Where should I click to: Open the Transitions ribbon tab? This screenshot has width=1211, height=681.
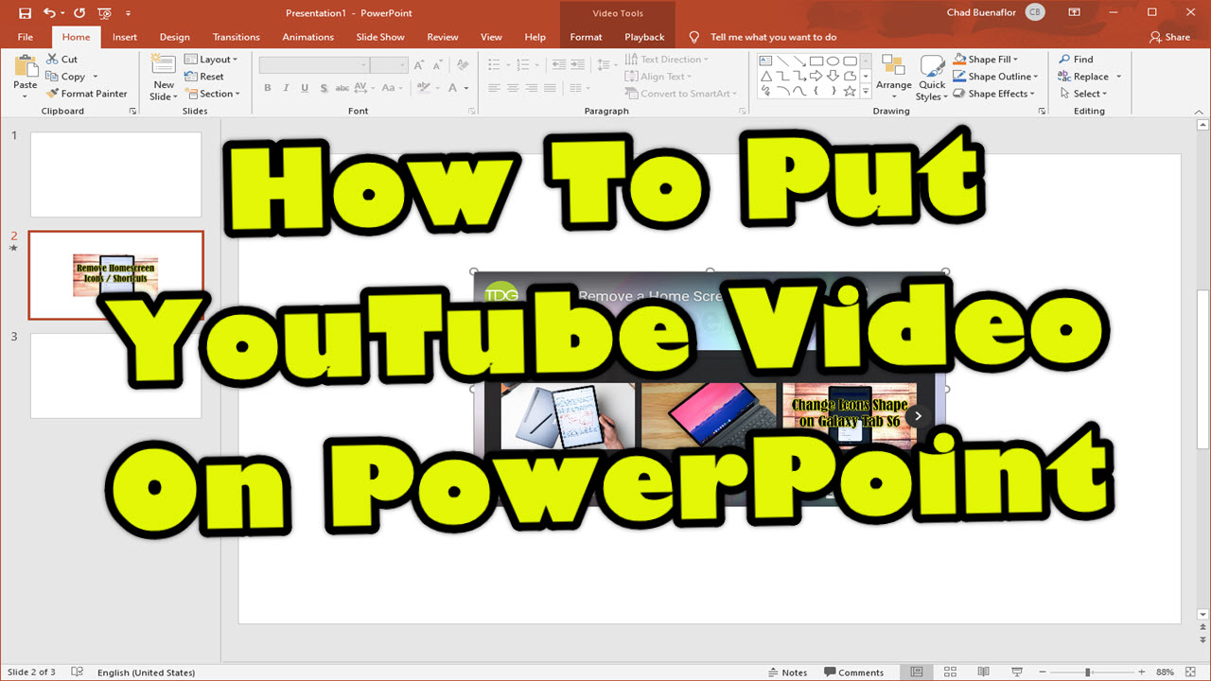click(236, 36)
